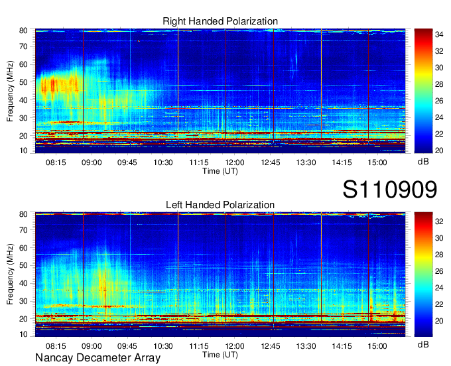Viewport: 451px width, 366px height.
Task: Click Frequency (MHz) axis label of Right Handed plot
Action: (10, 91)
